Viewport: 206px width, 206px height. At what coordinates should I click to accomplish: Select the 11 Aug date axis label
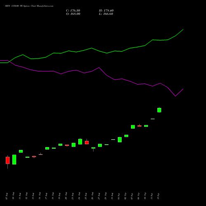20,196
